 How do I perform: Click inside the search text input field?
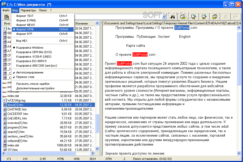click(118, 17)
